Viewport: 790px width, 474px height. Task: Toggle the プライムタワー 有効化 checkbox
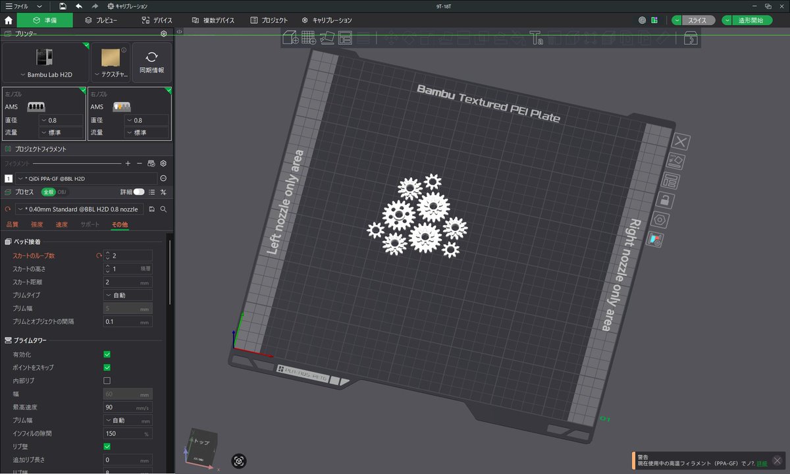107,354
